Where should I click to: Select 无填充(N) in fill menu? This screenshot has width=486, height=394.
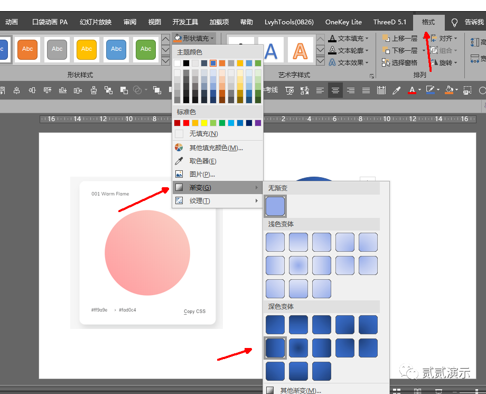(x=217, y=134)
